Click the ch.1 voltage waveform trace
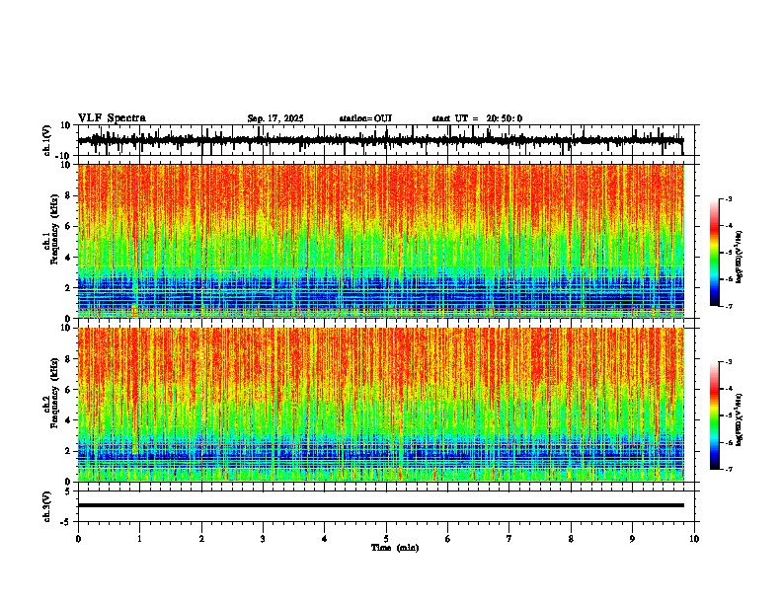The image size is (782, 604). click(381, 140)
